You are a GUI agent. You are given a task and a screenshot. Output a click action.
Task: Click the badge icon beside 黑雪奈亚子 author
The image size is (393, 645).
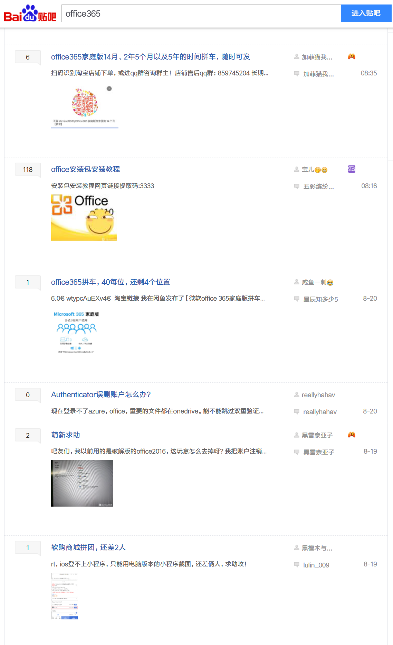point(352,435)
